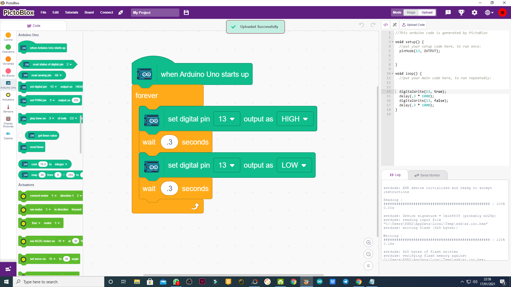511x287 pixels.
Task: Open the A0 dropdown on read analog pin
Action: tap(58, 75)
